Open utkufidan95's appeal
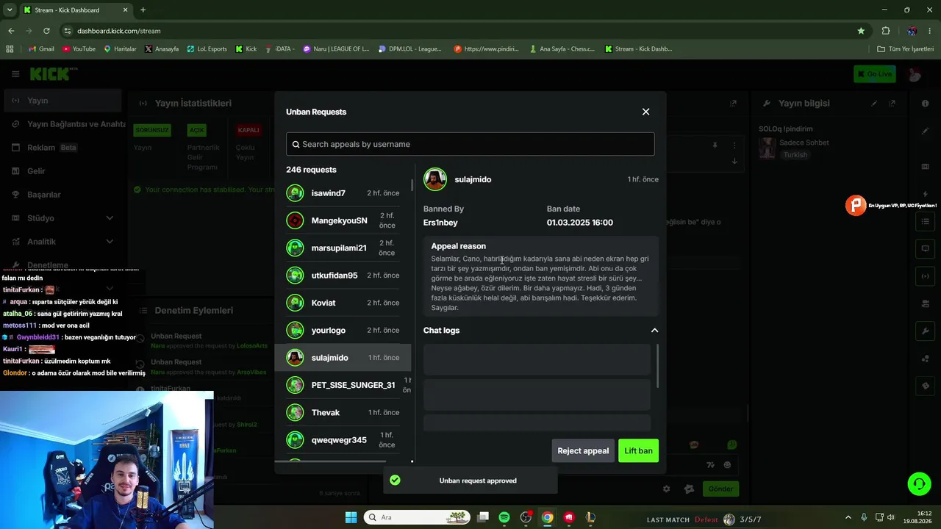Viewport: 941px width, 529px height. point(343,276)
